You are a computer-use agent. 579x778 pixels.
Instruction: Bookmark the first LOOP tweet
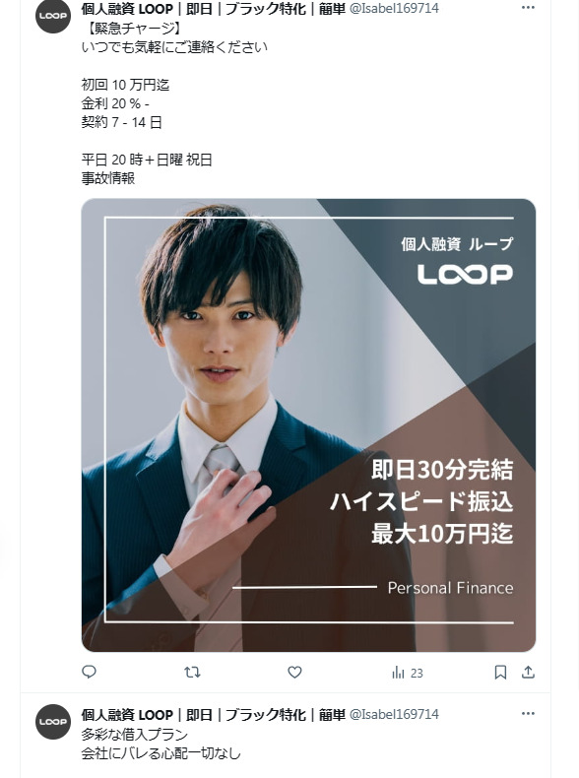click(500, 673)
